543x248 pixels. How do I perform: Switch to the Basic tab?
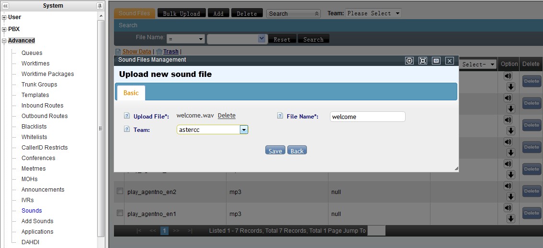click(x=131, y=93)
